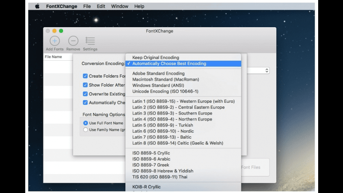Select KOI8-R Cryllic encoding

pos(183,187)
